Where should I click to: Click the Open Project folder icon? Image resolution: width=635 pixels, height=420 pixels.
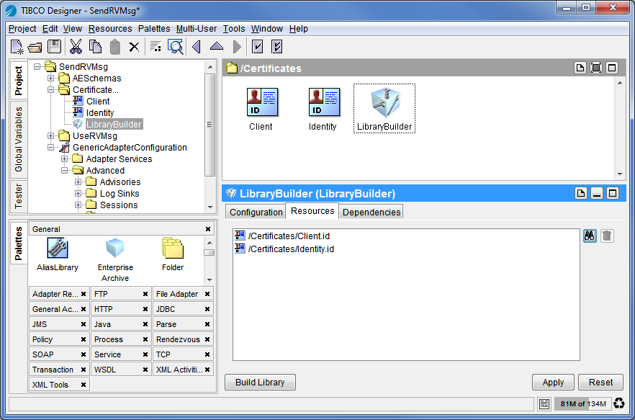(35, 47)
